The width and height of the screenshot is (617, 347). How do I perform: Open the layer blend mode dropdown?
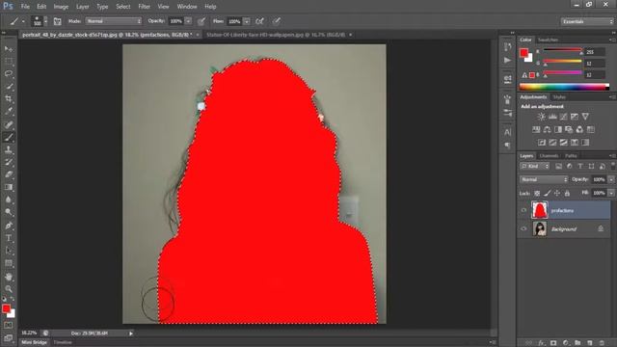(544, 180)
